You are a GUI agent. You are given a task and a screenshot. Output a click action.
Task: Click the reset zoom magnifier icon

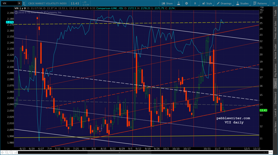click(x=15, y=152)
